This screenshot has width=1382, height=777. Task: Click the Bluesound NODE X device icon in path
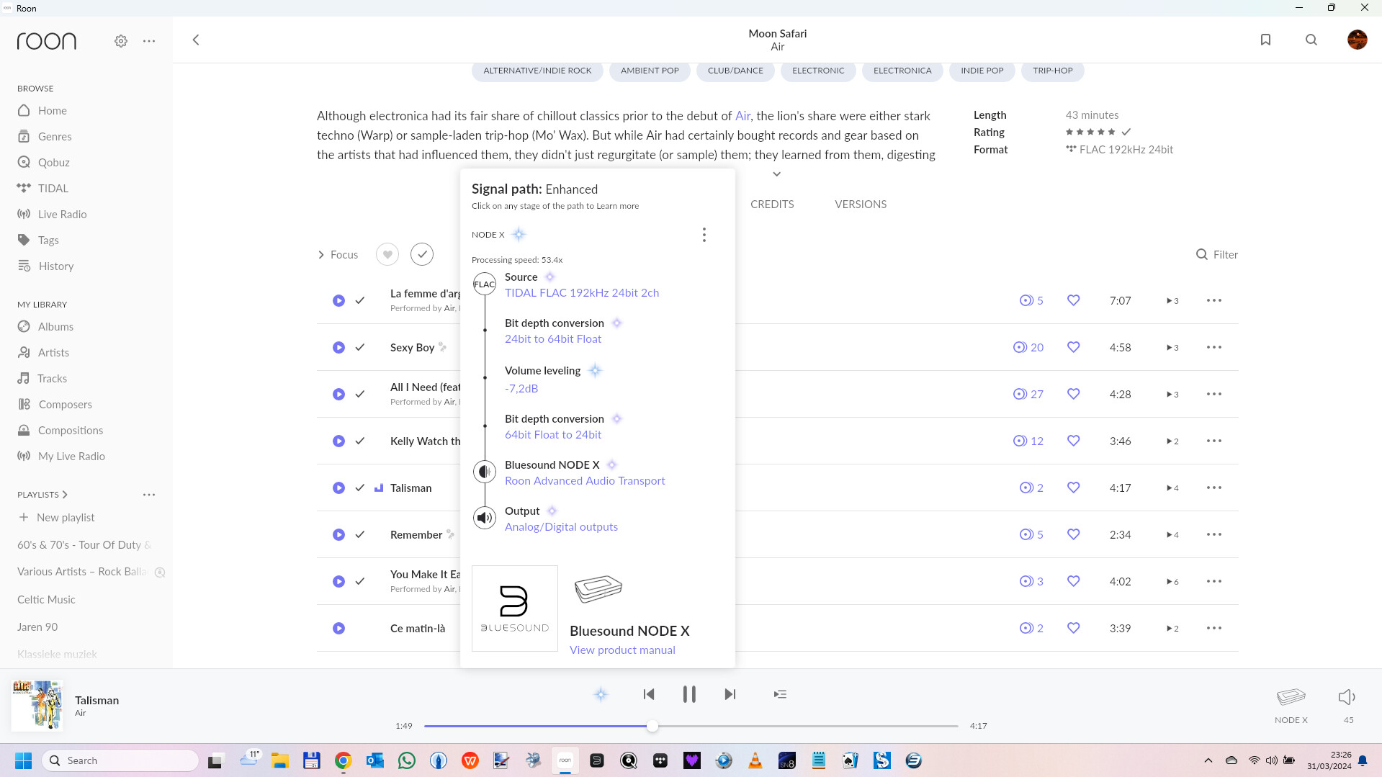[485, 472]
